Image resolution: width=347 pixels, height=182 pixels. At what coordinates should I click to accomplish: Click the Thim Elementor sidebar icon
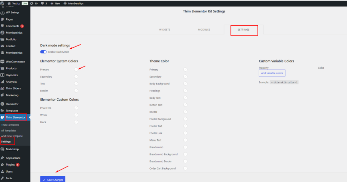[x=2, y=118]
